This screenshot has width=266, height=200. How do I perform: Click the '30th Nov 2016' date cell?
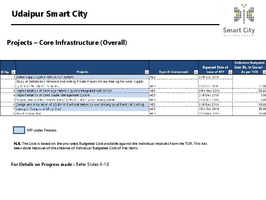click(215, 91)
